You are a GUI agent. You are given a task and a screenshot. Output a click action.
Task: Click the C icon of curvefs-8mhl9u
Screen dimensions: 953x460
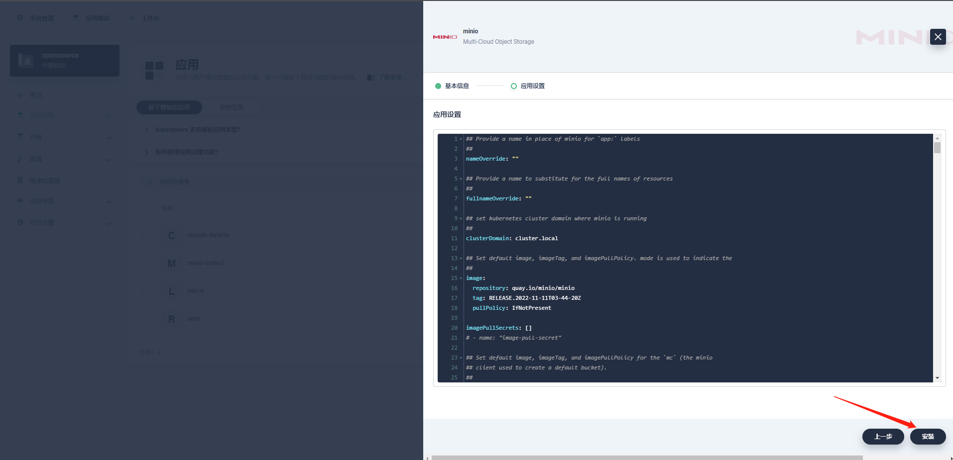(x=171, y=235)
